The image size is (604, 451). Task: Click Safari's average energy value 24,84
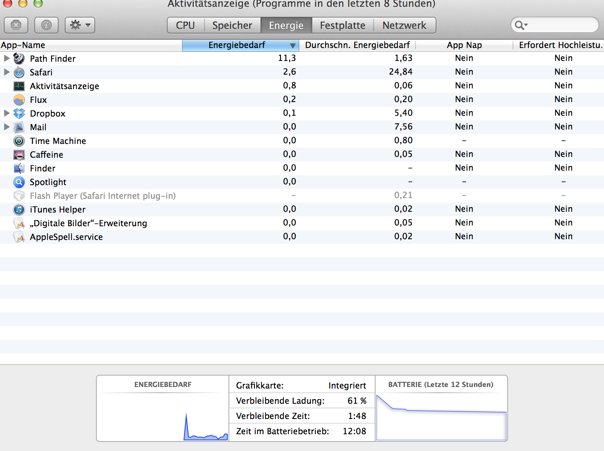click(x=401, y=72)
